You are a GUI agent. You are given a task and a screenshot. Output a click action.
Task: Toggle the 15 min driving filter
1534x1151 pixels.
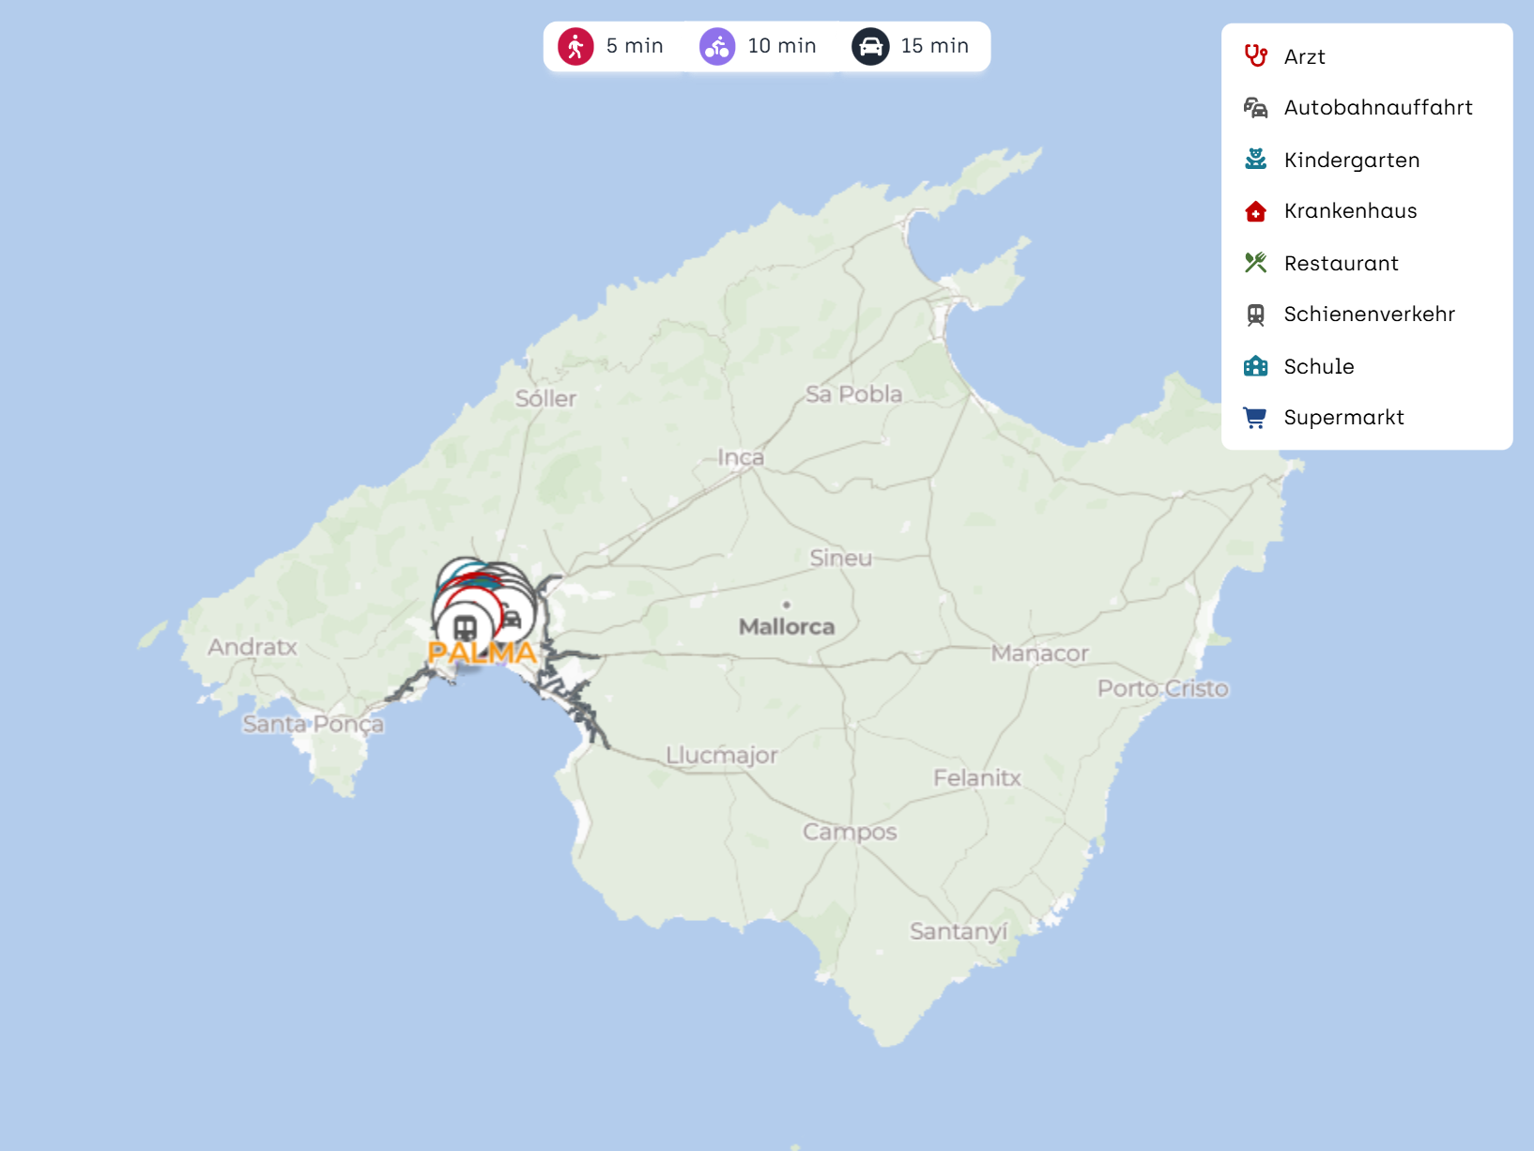click(x=910, y=46)
